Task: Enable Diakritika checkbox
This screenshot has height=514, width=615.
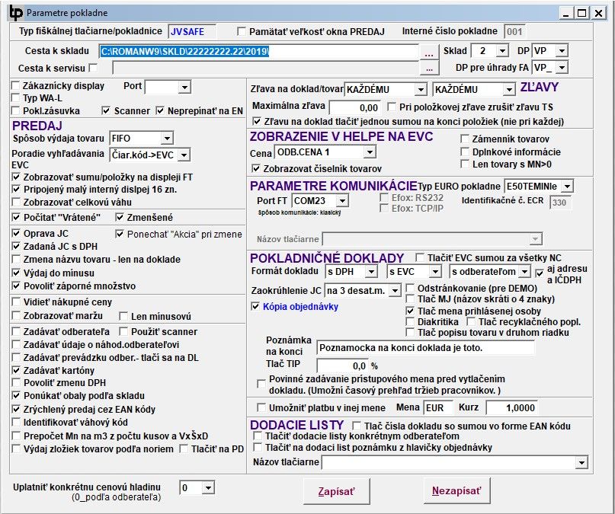Action: [x=410, y=321]
